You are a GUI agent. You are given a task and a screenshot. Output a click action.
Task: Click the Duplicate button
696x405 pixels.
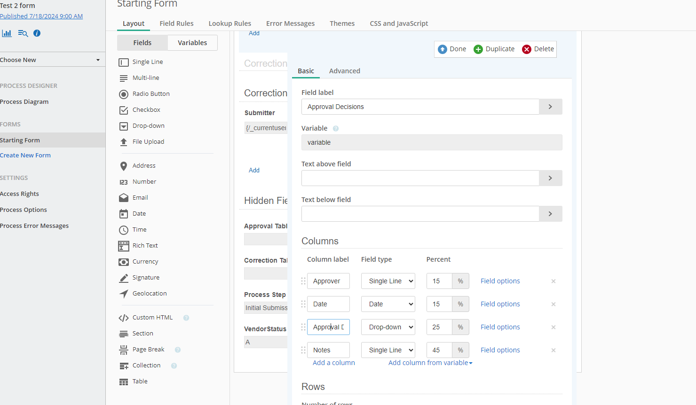click(494, 49)
